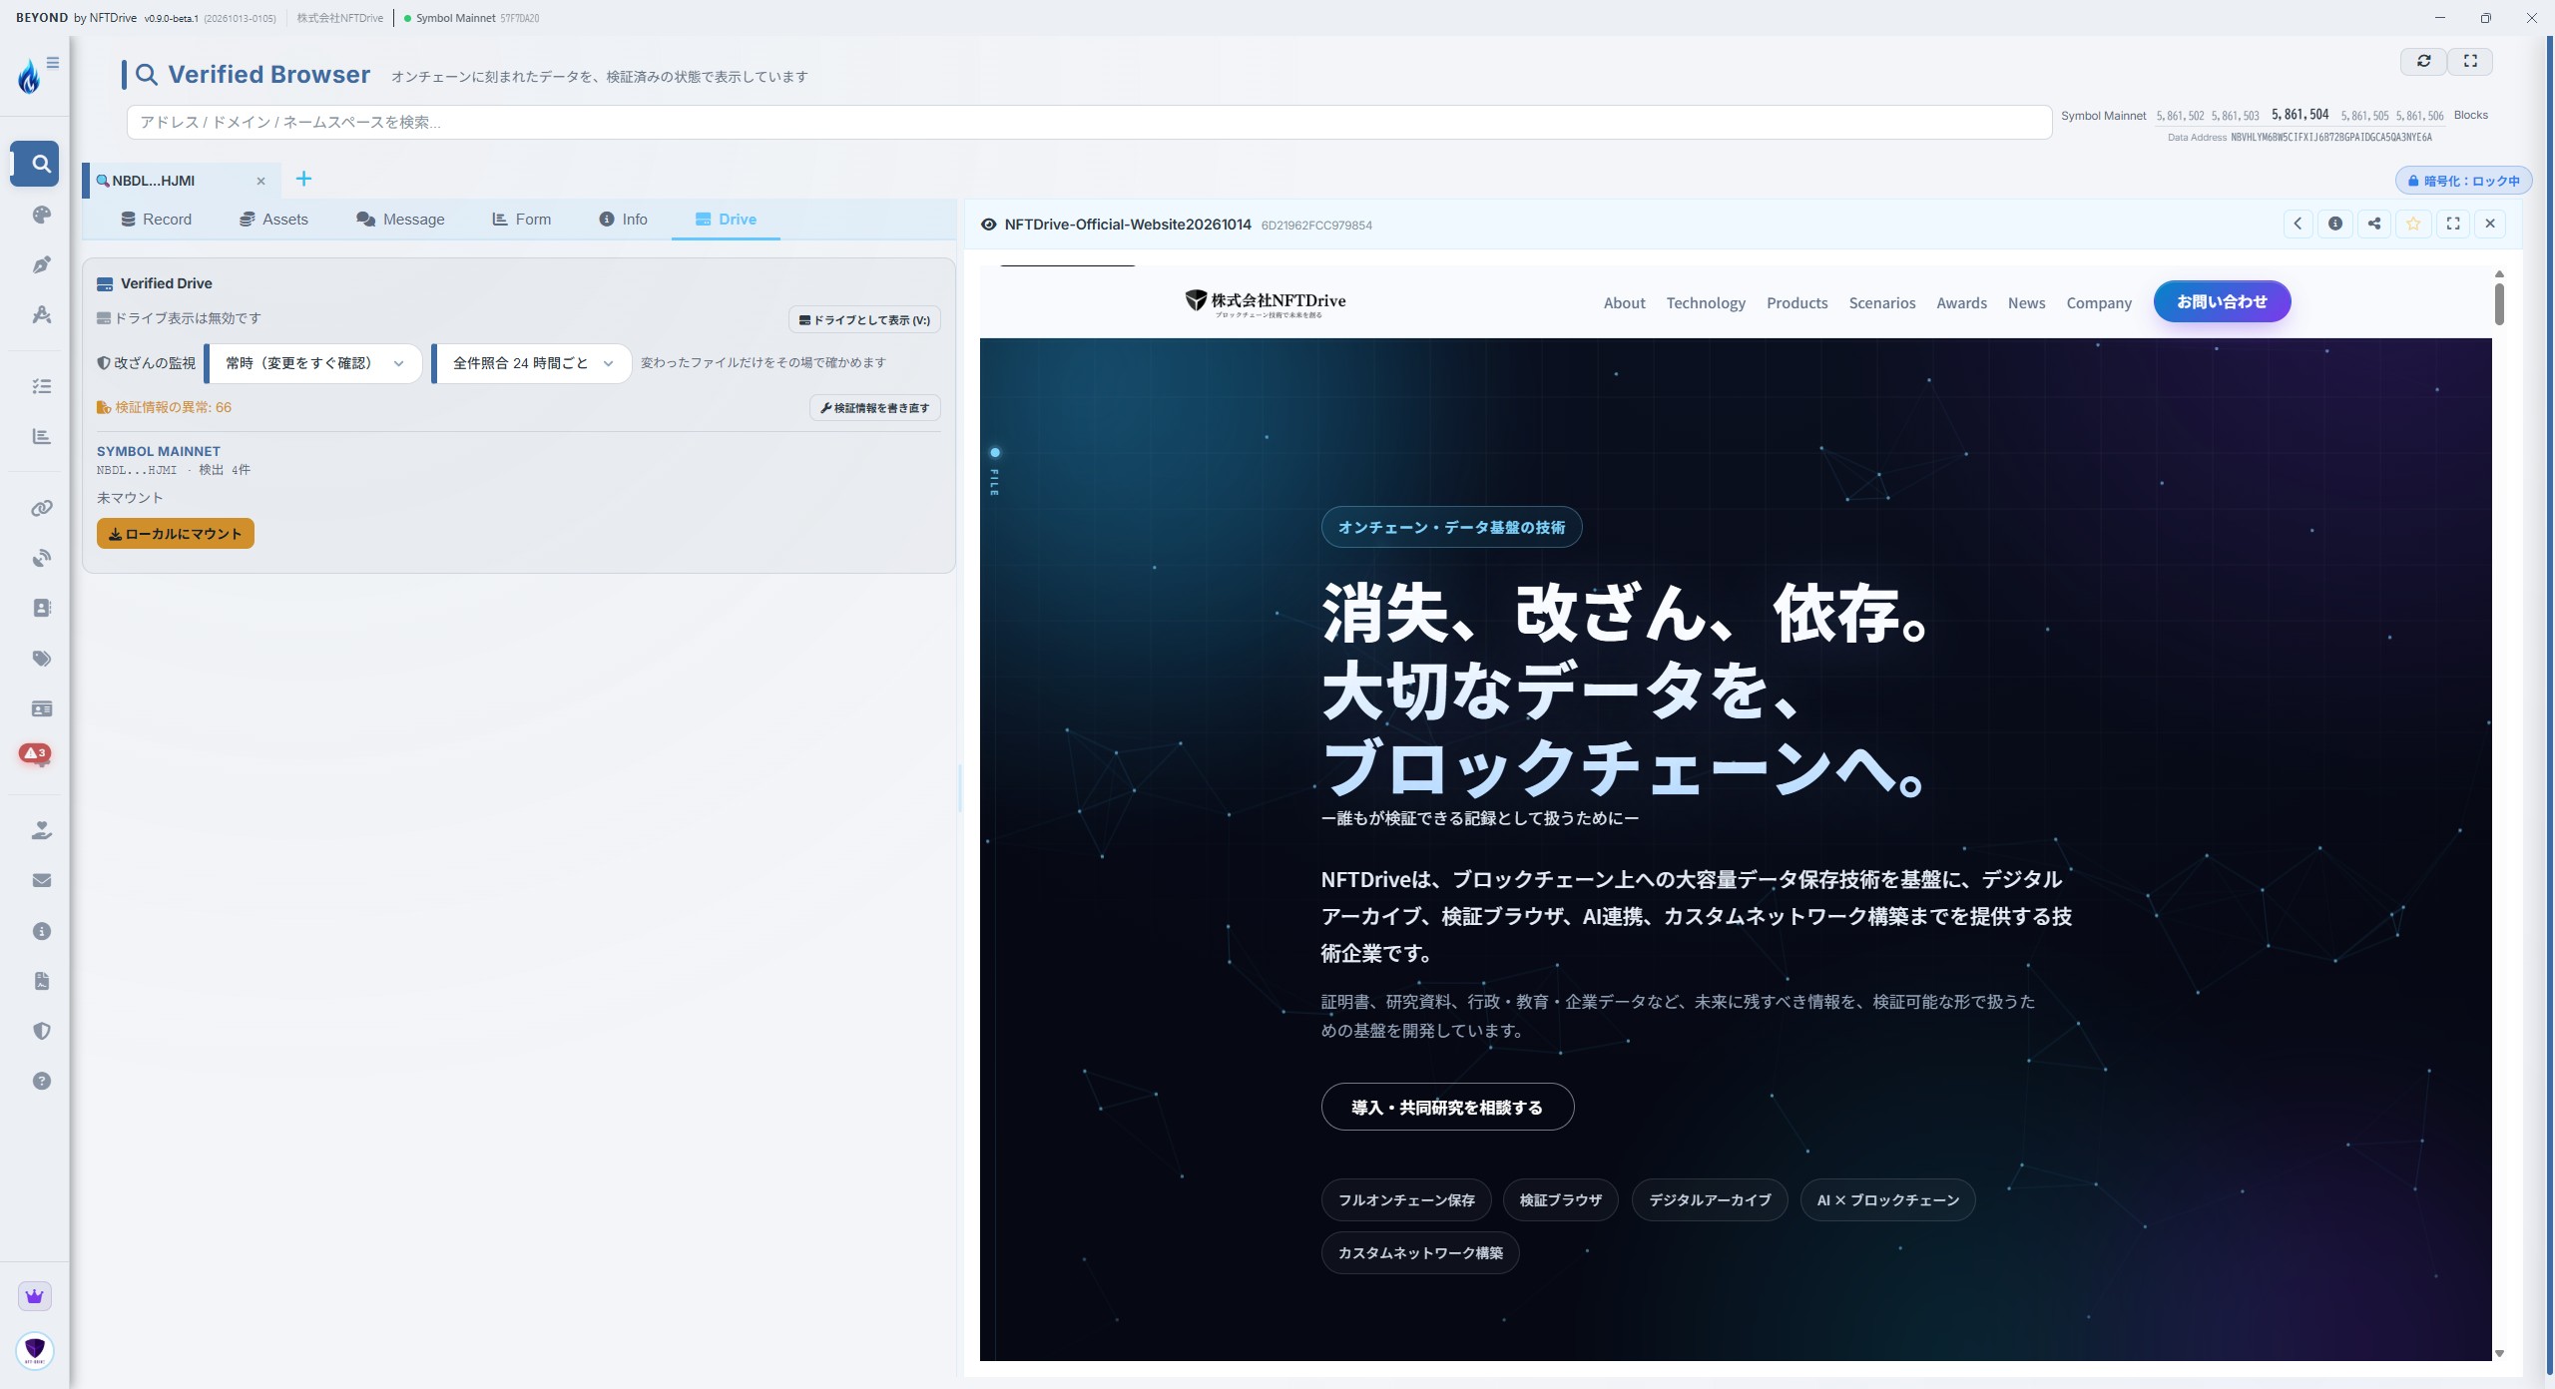Image resolution: width=2555 pixels, height=1389 pixels.
Task: Focus the address/domain/namespace search field
Action: coord(1089,122)
